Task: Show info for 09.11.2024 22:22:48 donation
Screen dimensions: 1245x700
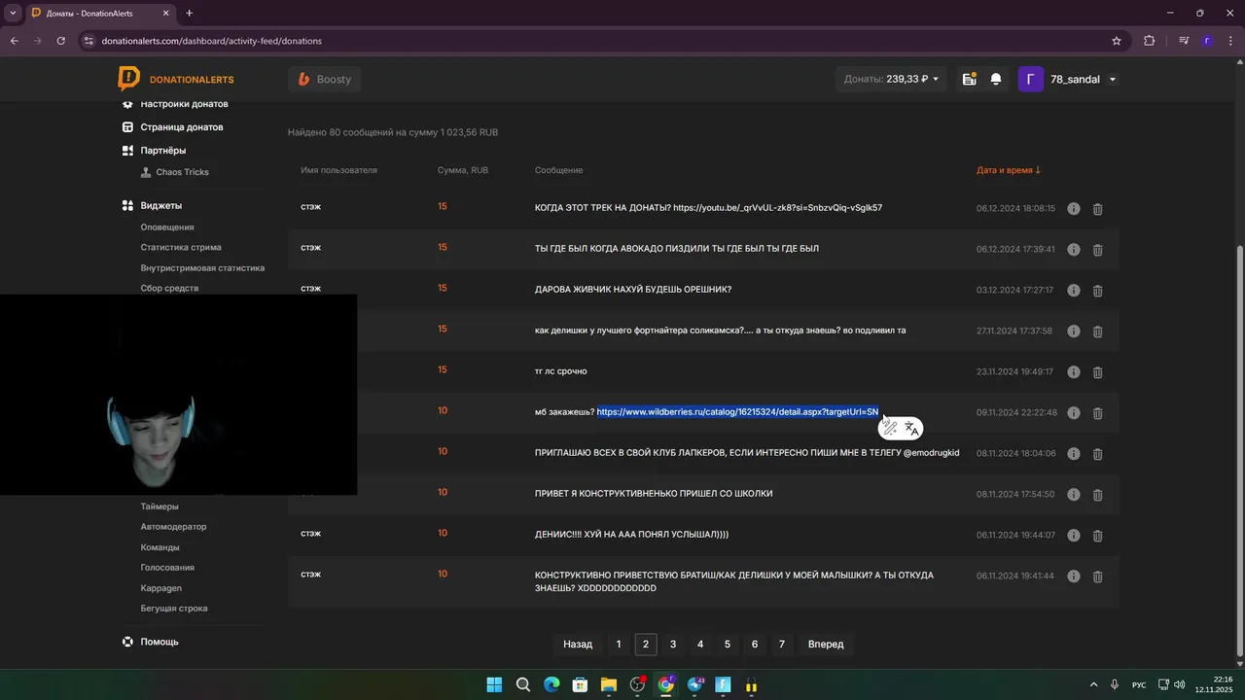Action: 1074,413
